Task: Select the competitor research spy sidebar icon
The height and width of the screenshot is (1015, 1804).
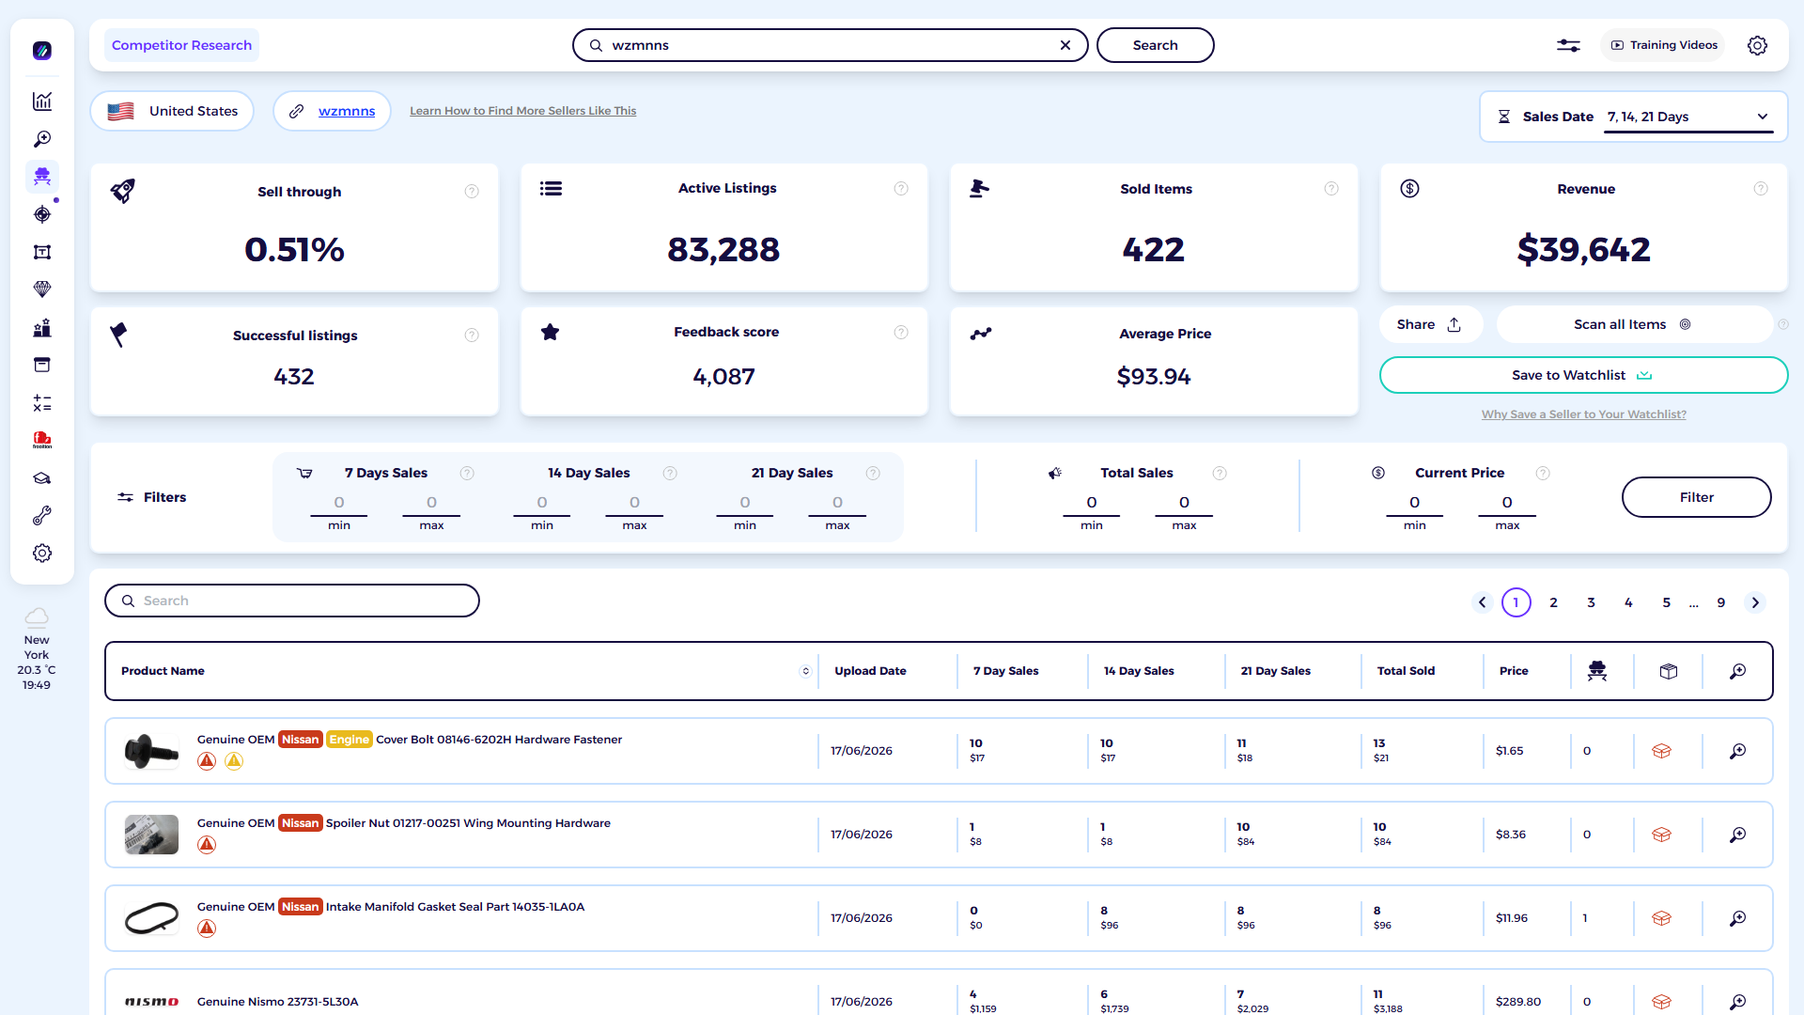Action: point(42,177)
